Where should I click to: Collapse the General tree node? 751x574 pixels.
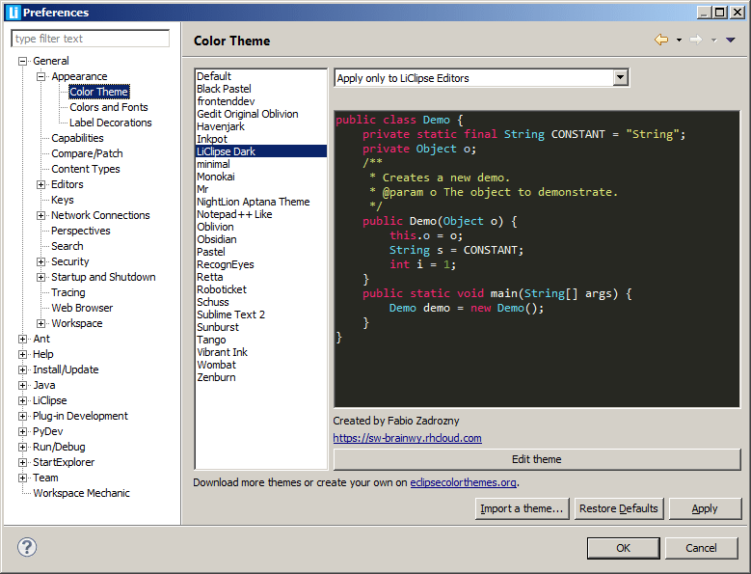pos(22,62)
